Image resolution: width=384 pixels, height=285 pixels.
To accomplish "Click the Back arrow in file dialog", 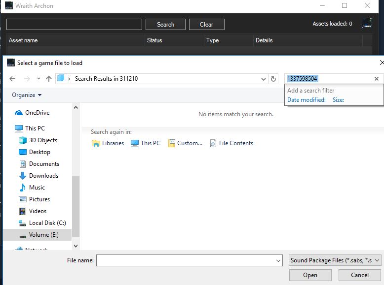I will (12, 79).
